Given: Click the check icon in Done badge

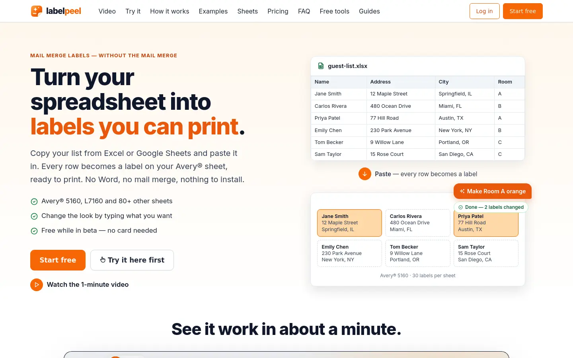Looking at the screenshot, I should coord(461,207).
